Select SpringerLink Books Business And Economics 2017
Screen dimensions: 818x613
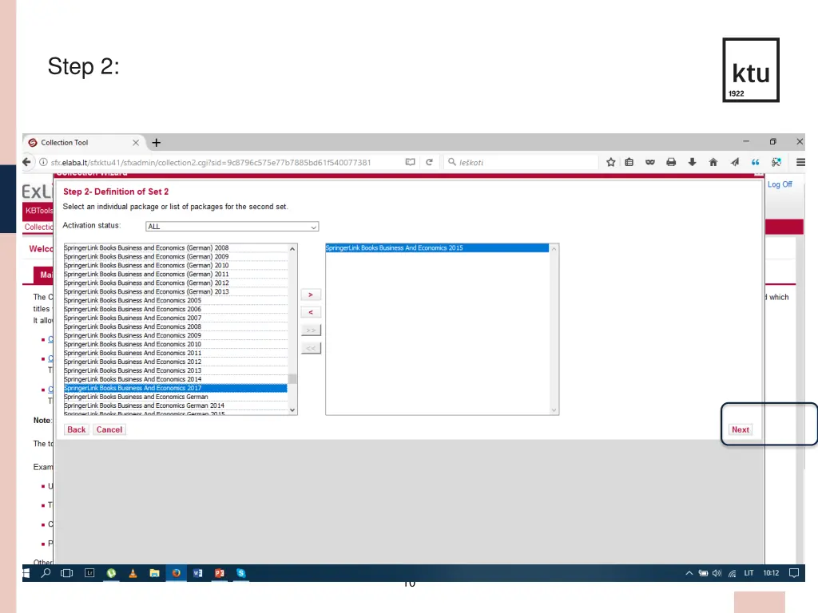(175, 388)
